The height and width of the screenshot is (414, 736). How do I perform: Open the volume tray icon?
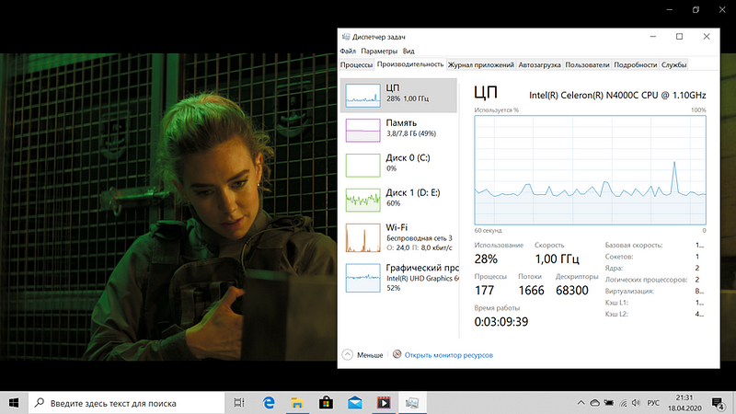pos(636,403)
